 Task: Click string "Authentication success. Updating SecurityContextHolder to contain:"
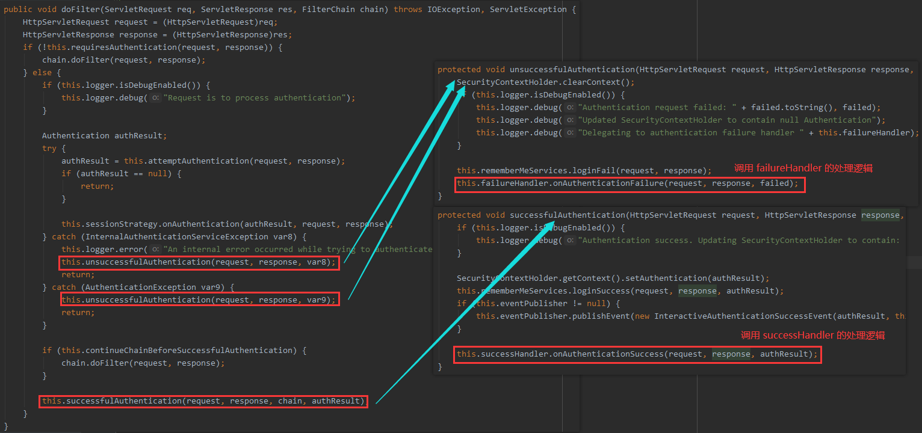[x=739, y=241]
